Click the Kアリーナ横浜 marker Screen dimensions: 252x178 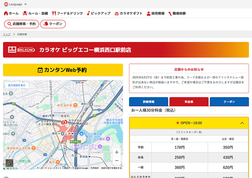(108, 139)
